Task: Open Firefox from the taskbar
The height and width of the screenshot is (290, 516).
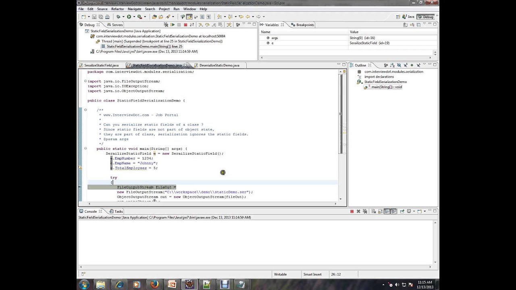Action: coord(154,285)
